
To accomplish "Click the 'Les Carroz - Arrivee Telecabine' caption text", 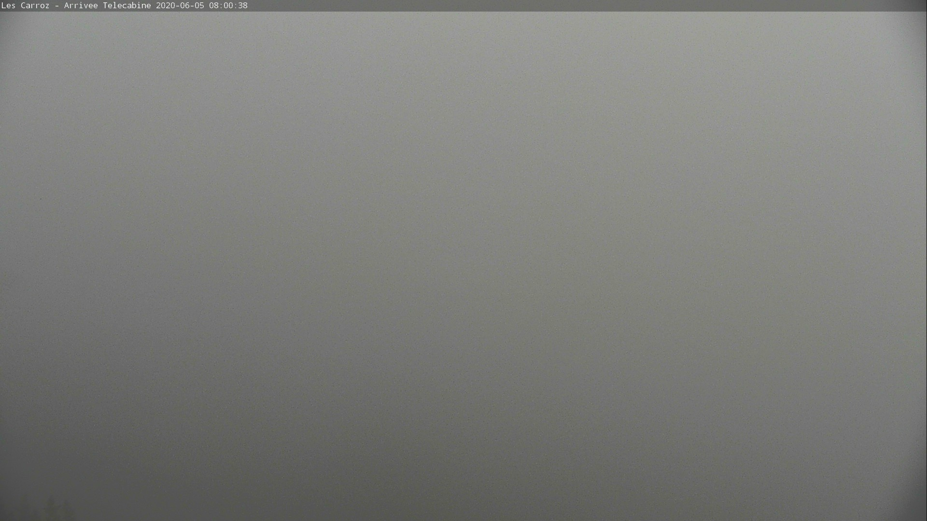I will pos(76,5).
